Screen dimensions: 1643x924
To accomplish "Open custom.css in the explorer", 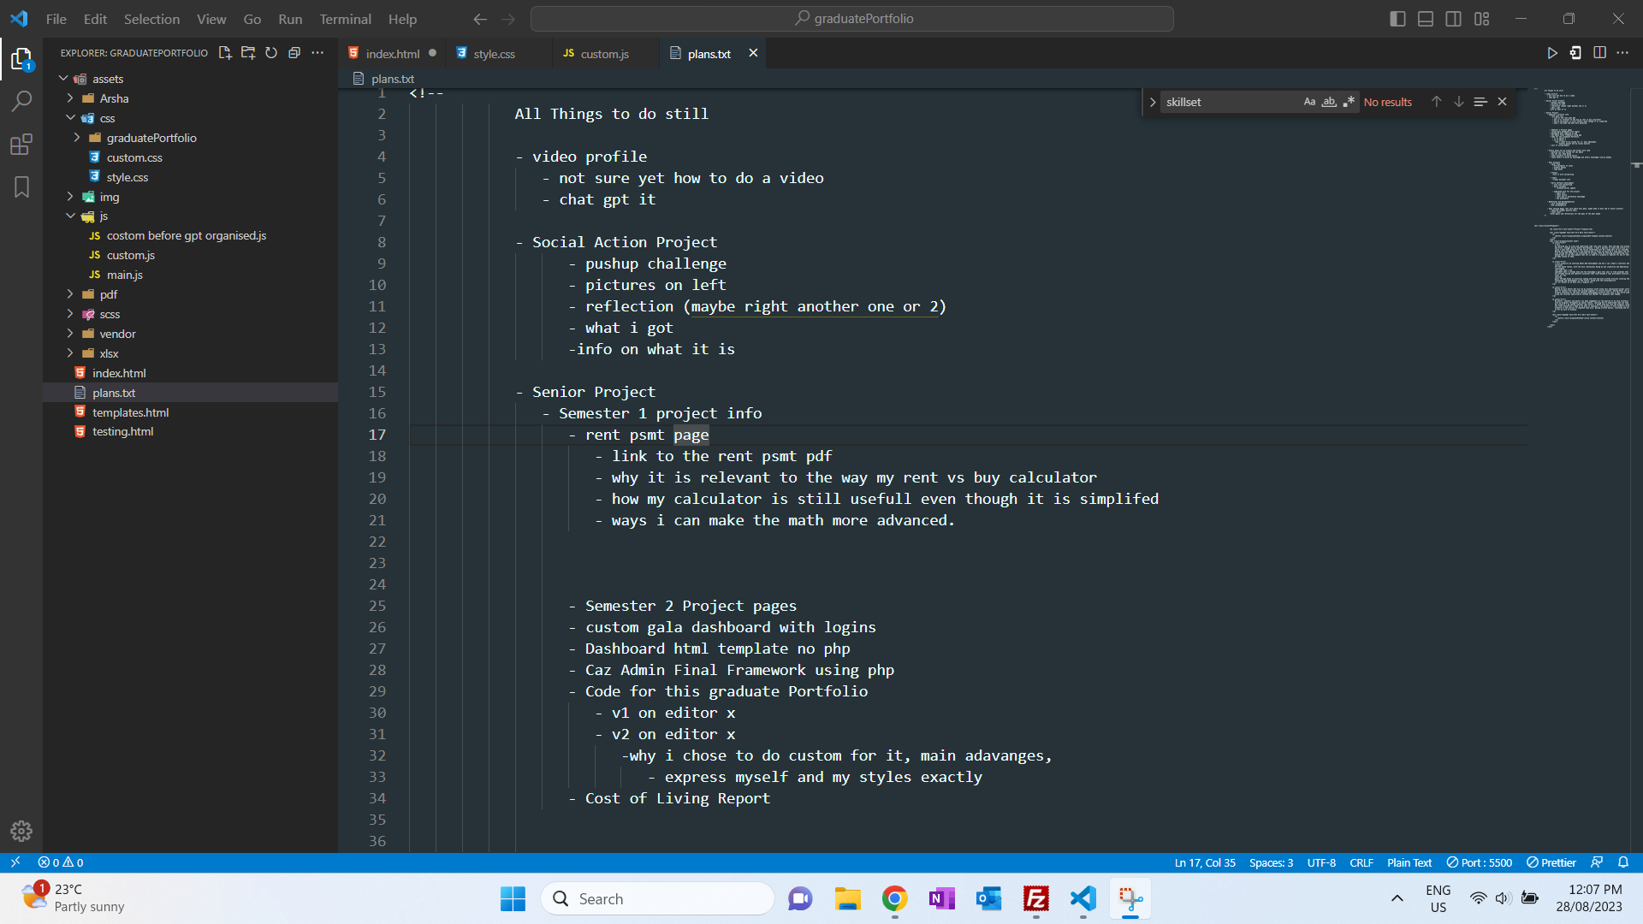I will (190, 157).
